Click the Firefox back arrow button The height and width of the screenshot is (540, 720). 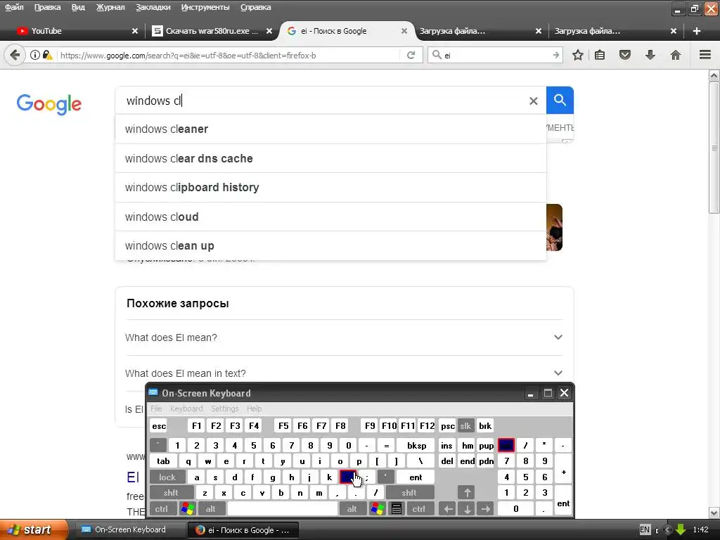point(15,55)
